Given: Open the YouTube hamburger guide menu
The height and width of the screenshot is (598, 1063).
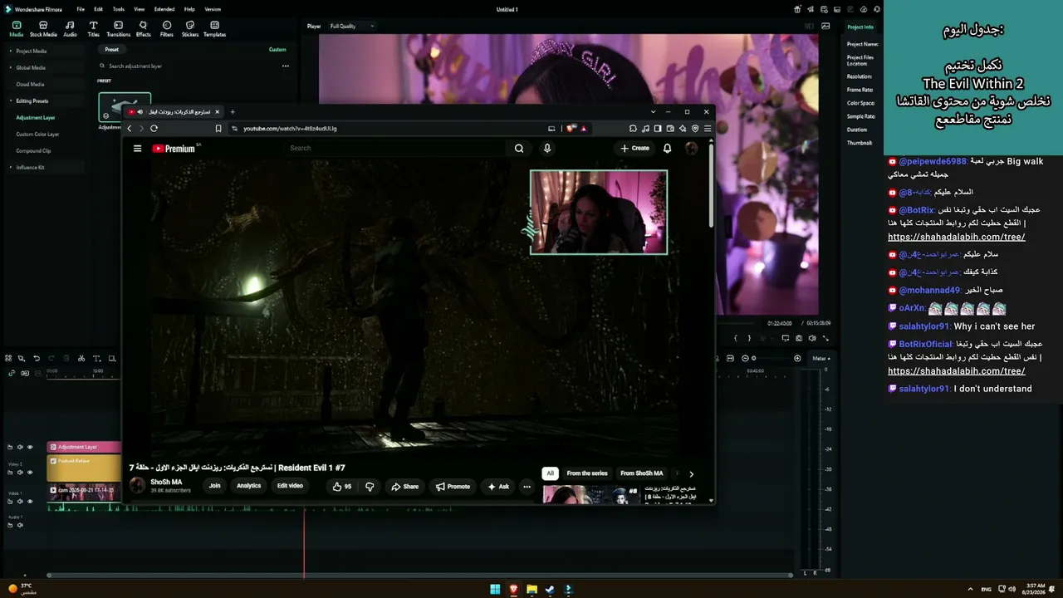Looking at the screenshot, I should (x=137, y=149).
